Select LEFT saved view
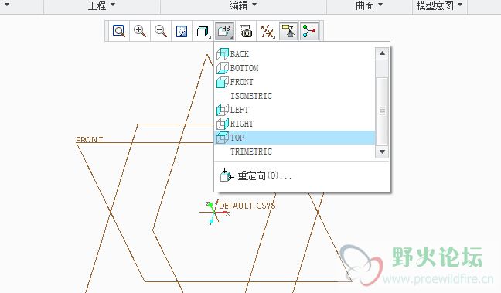This screenshot has width=501, height=293. click(295, 110)
